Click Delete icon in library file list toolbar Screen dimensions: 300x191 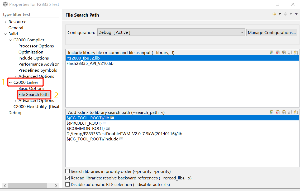point(277,52)
